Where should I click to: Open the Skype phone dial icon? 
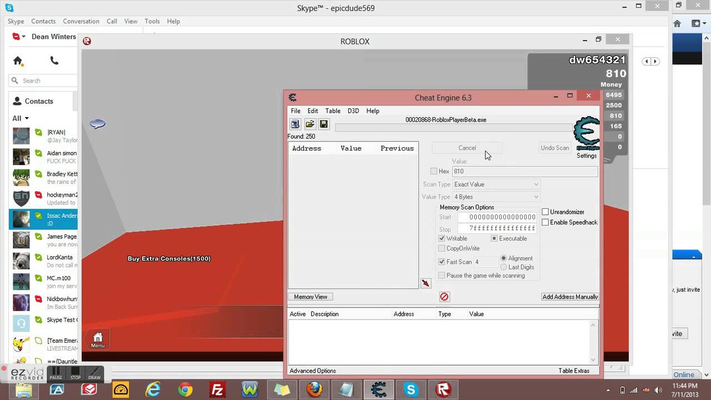tap(54, 61)
